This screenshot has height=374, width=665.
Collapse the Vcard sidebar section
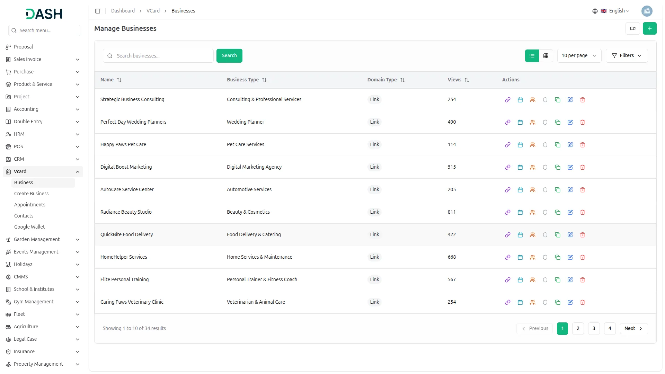[x=43, y=172]
